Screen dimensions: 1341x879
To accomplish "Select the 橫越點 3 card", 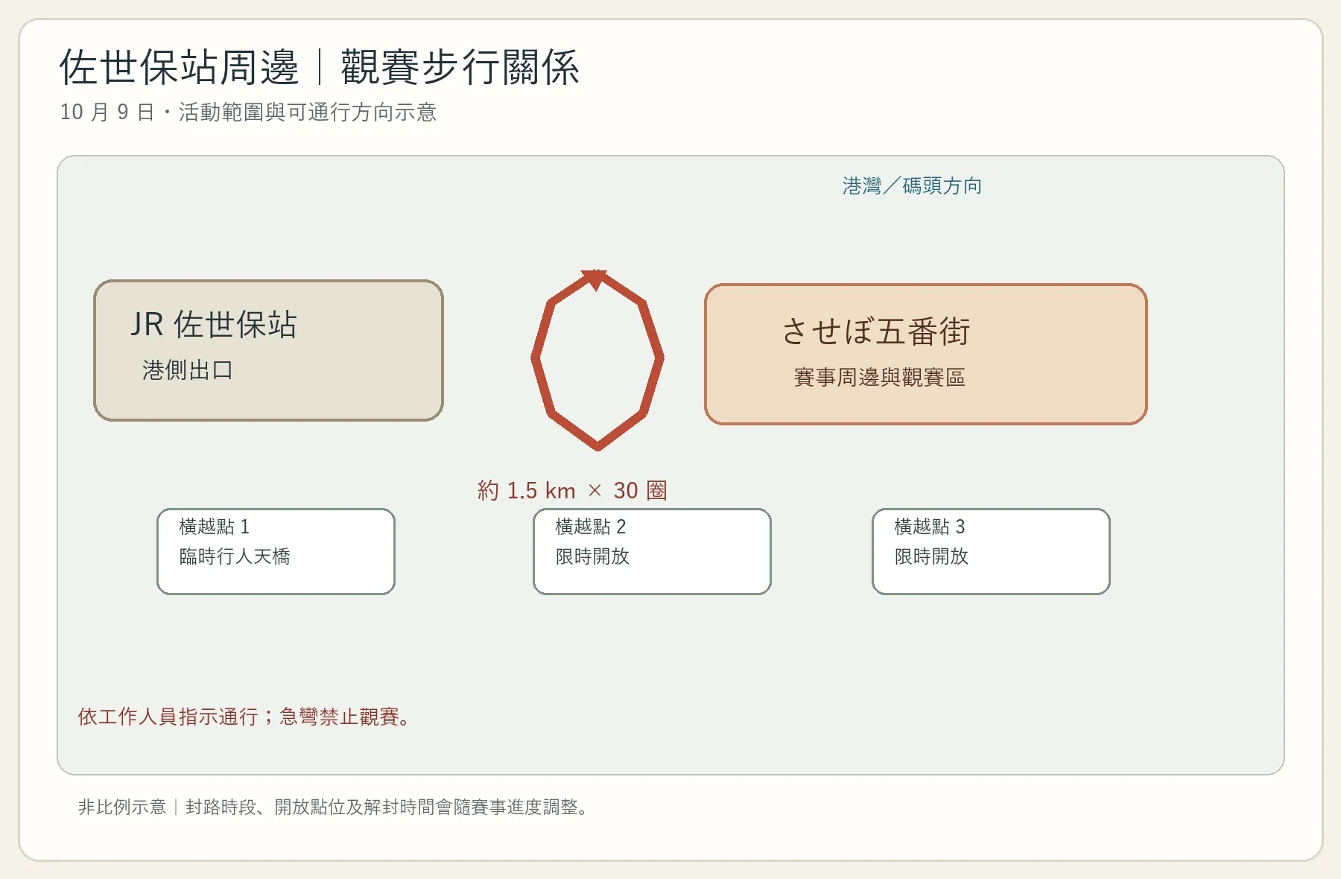I will [991, 551].
